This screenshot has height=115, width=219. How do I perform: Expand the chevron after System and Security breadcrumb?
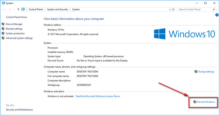pyautogui.click(x=70, y=9)
